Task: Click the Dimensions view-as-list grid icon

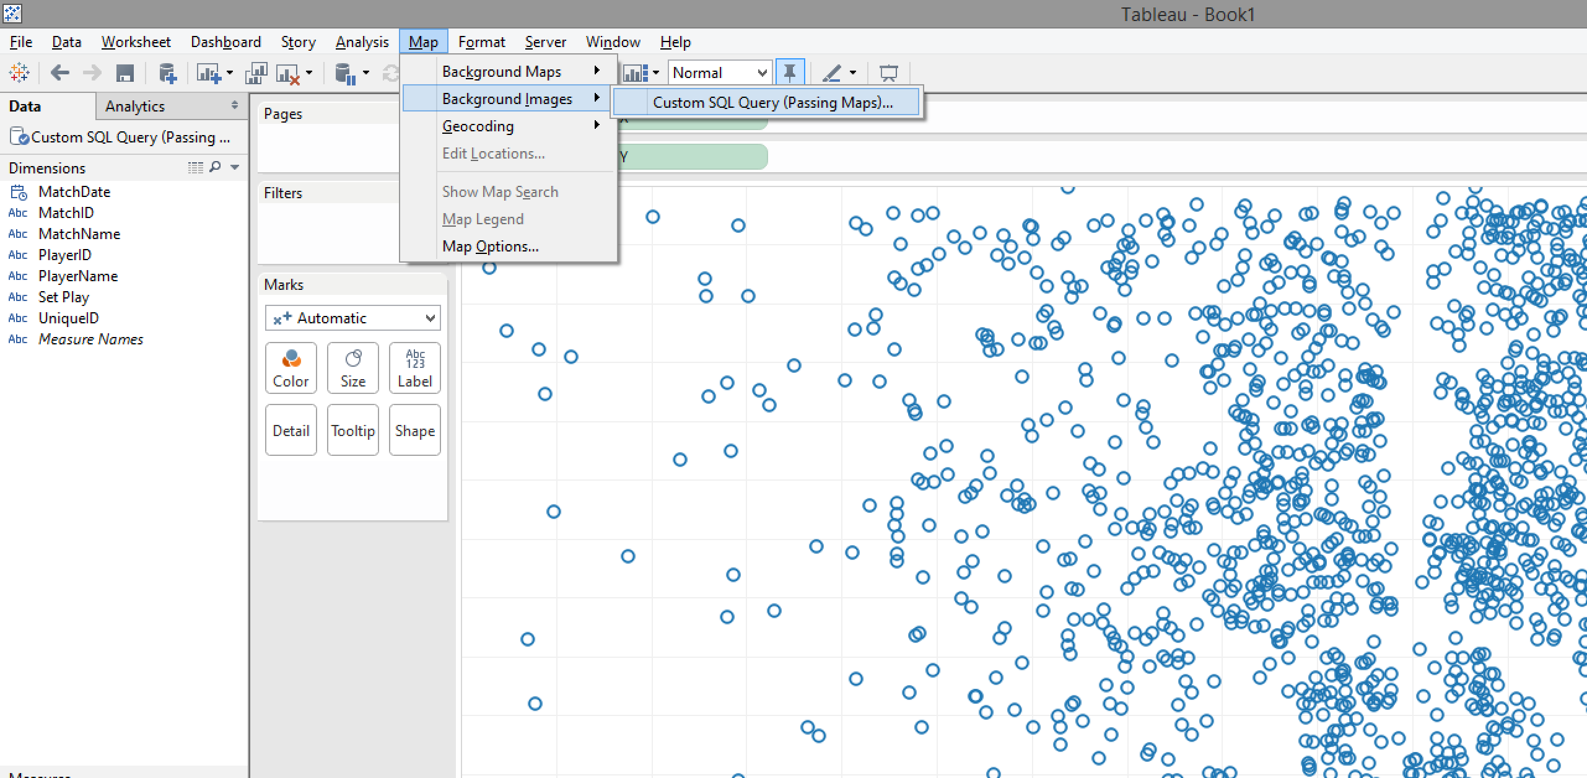Action: pos(195,167)
